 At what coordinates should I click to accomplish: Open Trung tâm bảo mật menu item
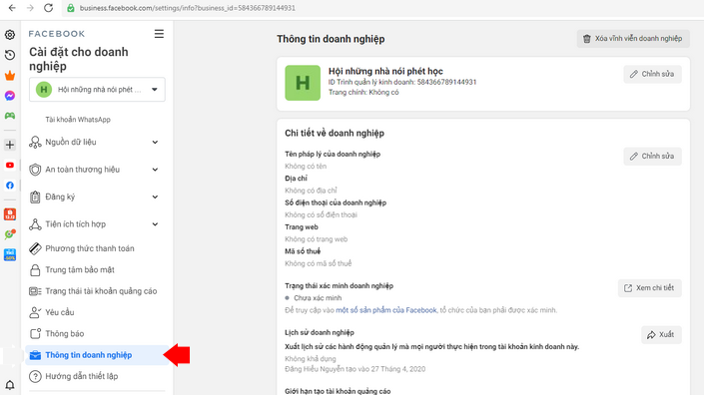click(96, 270)
